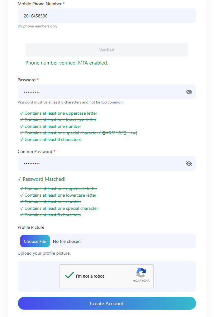The image size is (220, 317).
Task: Click the reCAPTCHA logo icon
Action: pyautogui.click(x=141, y=273)
